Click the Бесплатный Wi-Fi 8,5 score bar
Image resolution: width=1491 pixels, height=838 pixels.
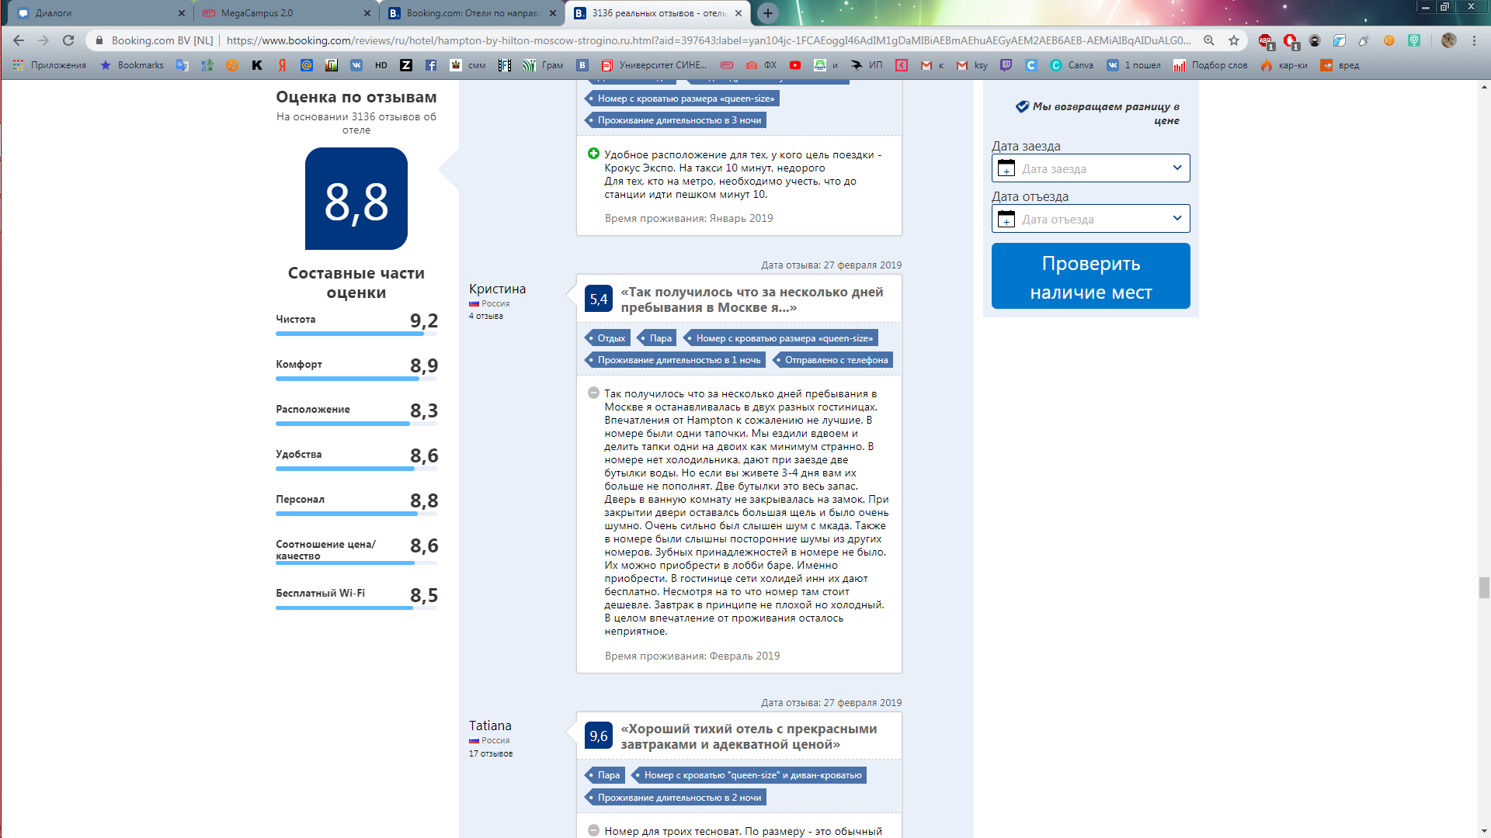[x=356, y=608]
